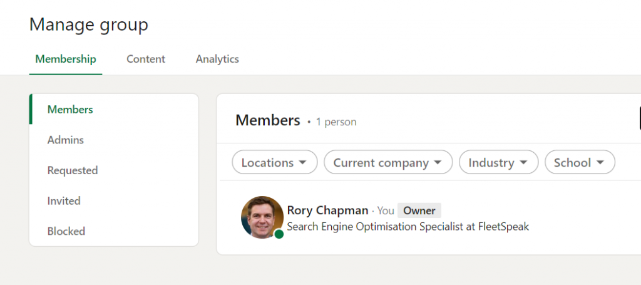Switch to the Content tab
The image size is (641, 285).
(x=146, y=59)
